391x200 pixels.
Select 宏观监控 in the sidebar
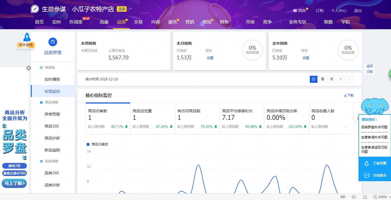click(52, 91)
